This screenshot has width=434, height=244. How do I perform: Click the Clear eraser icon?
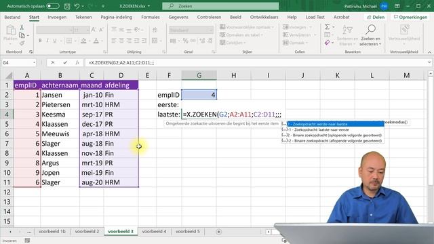[x=328, y=43]
